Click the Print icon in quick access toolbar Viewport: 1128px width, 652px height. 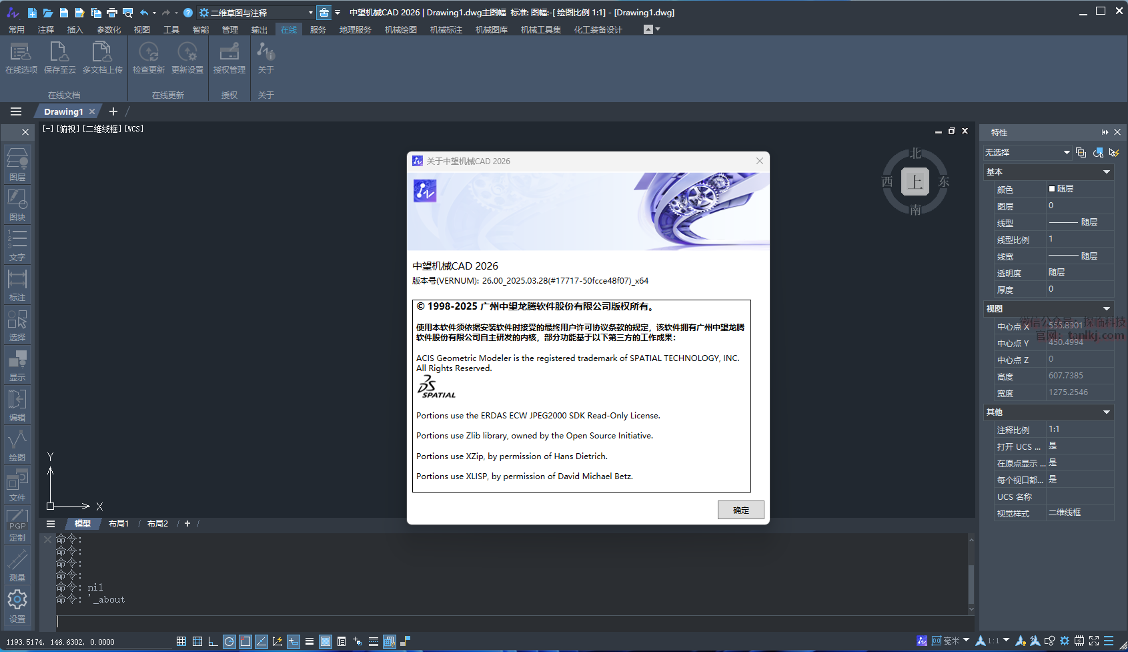pos(112,13)
